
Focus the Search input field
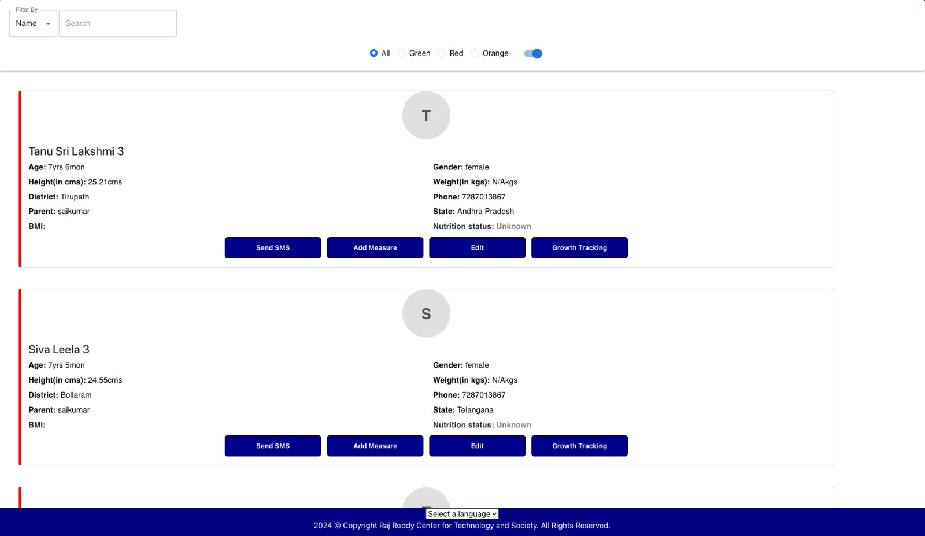[x=118, y=24]
